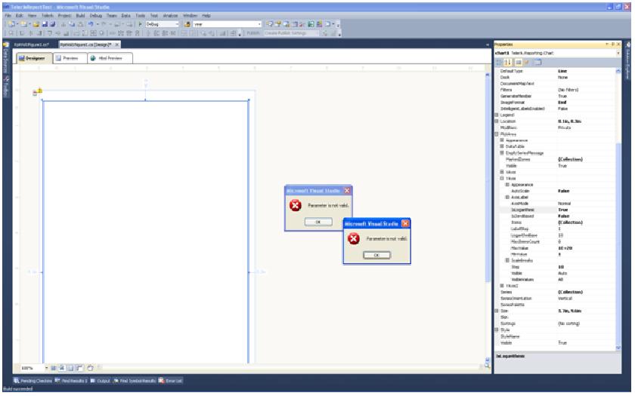
Task: Open the Project menu
Action: tap(64, 15)
